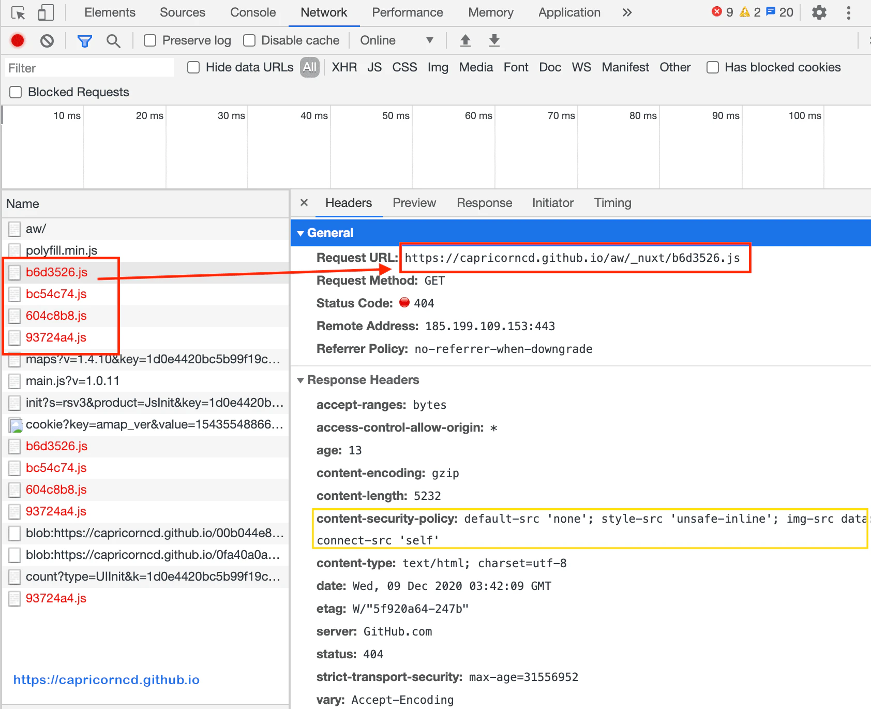Check the Blocked Requests filter
The width and height of the screenshot is (871, 709).
tap(16, 92)
